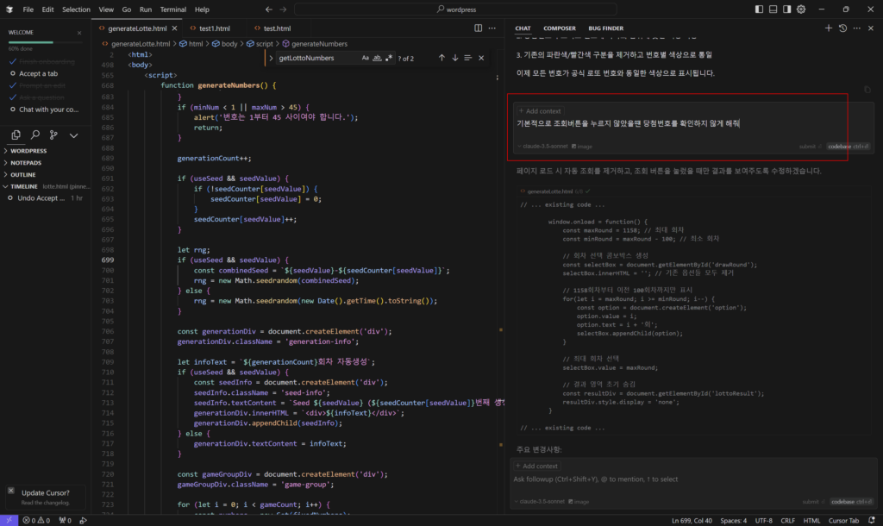Open Cursor settings gear icon
The height and width of the screenshot is (526, 883).
point(801,9)
